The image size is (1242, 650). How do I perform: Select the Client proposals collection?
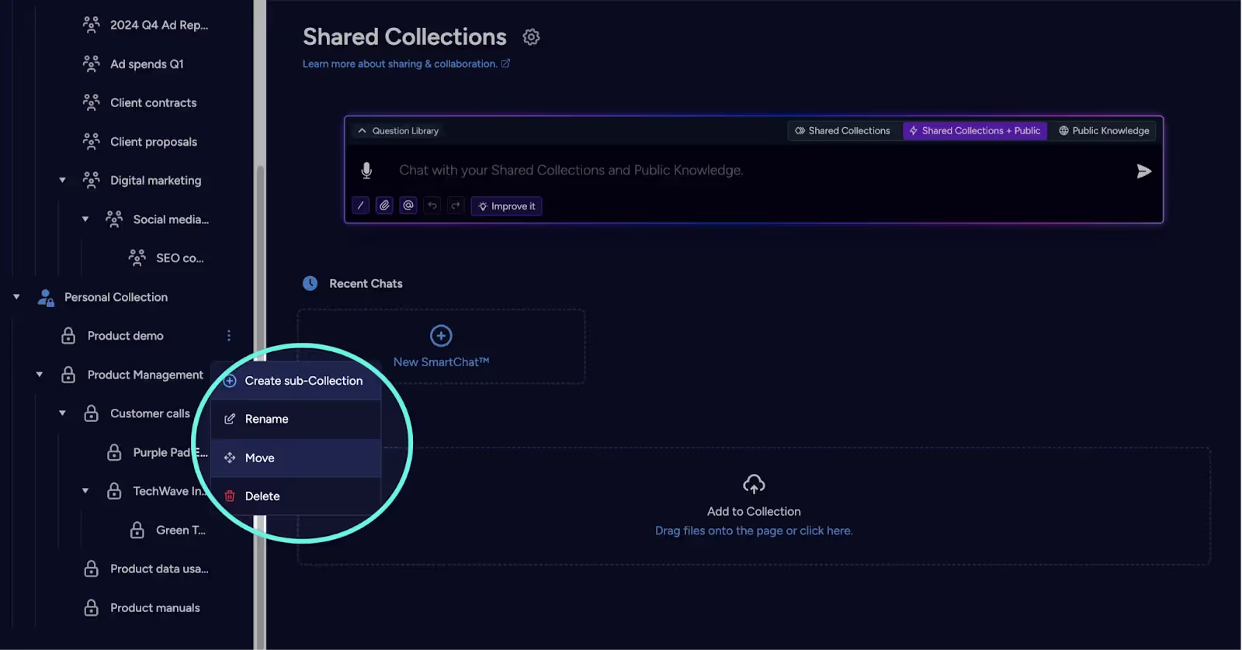[x=154, y=141]
